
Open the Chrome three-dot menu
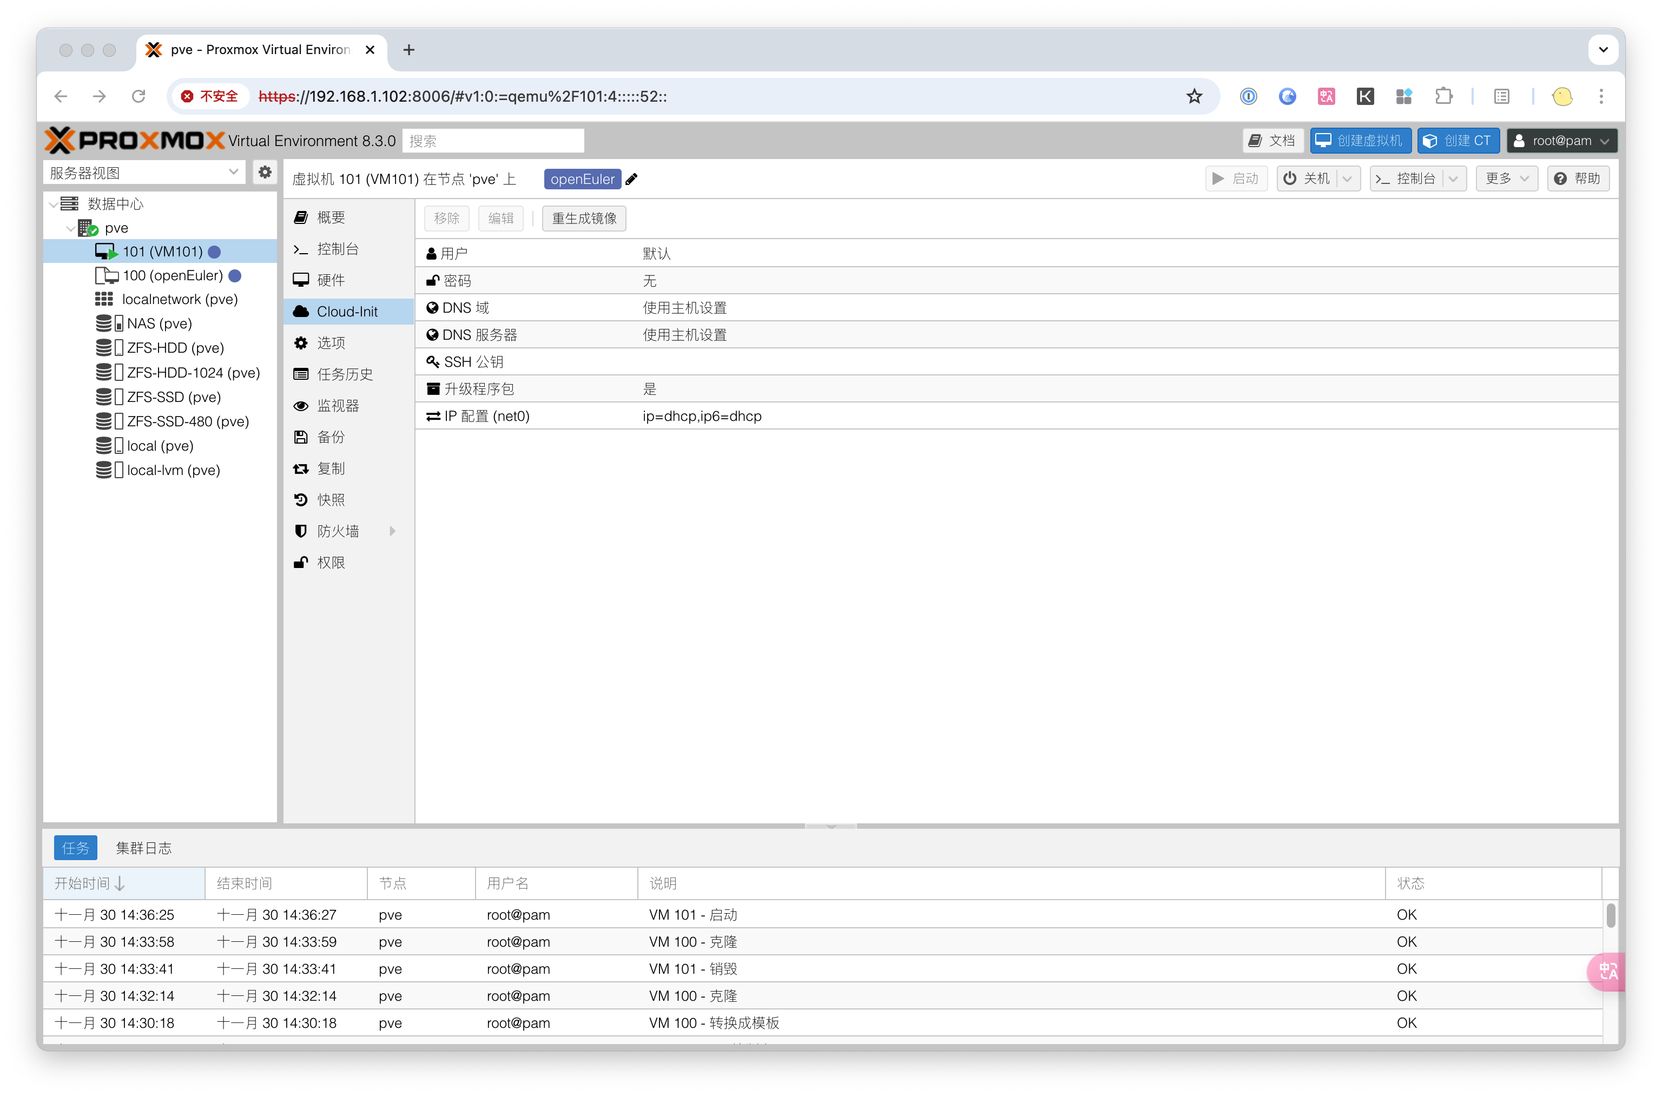point(1601,96)
